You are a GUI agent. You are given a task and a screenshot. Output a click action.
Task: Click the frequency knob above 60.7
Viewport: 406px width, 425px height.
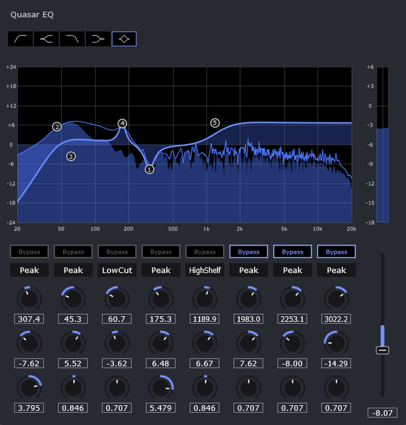pos(117,298)
